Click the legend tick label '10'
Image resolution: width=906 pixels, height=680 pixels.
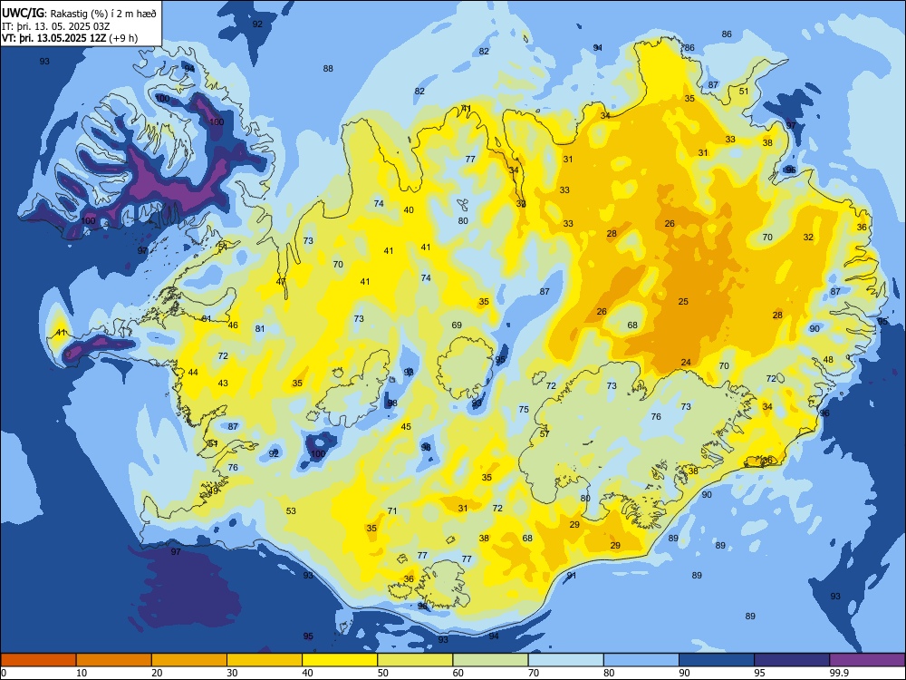[x=82, y=673]
